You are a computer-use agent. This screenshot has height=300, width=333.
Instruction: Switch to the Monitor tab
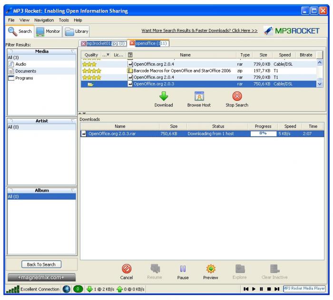point(48,31)
